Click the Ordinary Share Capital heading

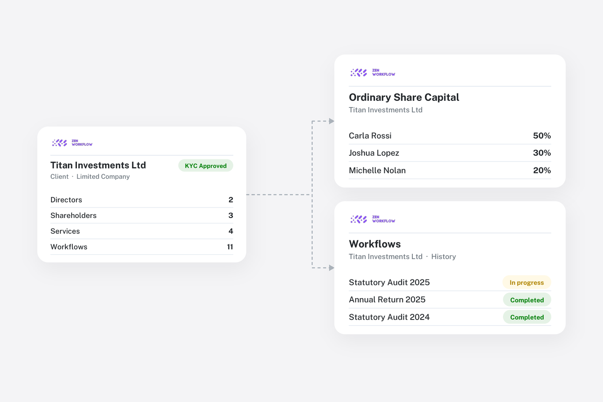[x=404, y=97]
